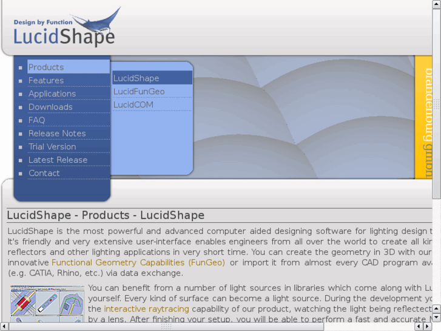Open the Features menu item
441x331 pixels.
[x=69, y=81]
